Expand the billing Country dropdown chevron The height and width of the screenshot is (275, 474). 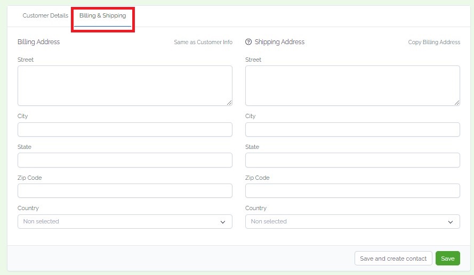coord(223,222)
